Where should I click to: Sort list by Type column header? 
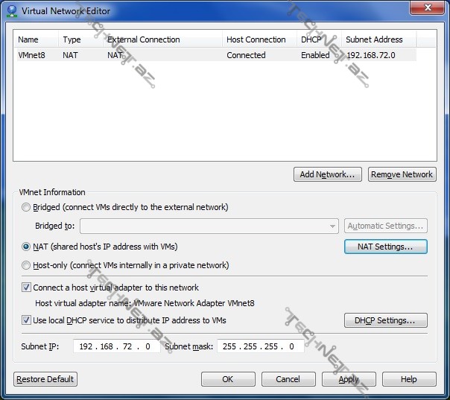coord(80,39)
